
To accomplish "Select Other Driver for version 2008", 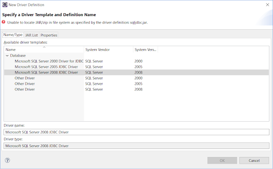I will (25, 89).
